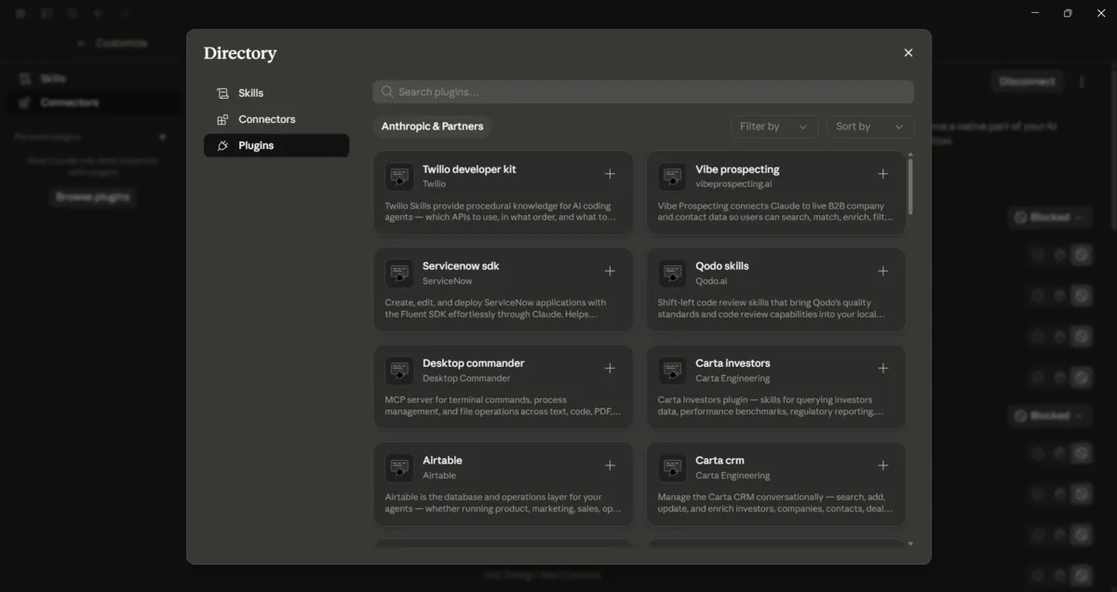Click Disconnect in the background window
The width and height of the screenshot is (1117, 592).
click(x=1028, y=81)
